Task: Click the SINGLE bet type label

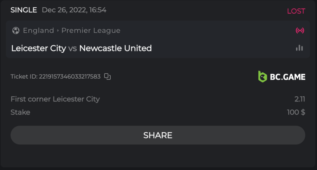Action: (24, 10)
